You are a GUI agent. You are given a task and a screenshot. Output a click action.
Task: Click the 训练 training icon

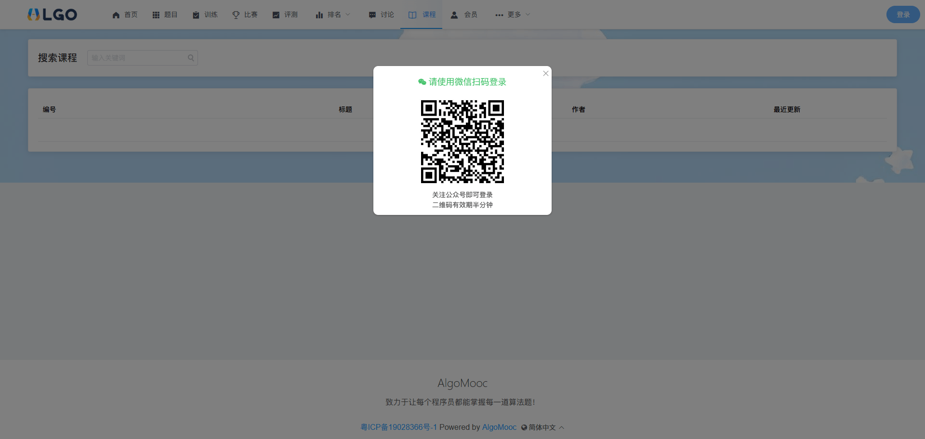(195, 14)
